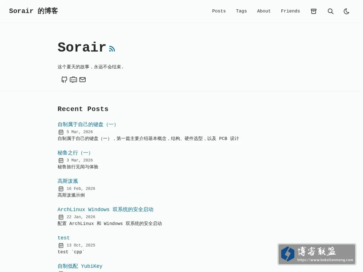Click the tagline 这个夏天的故事,永远不会结束.
This screenshot has width=363, height=272.
pos(91,67)
